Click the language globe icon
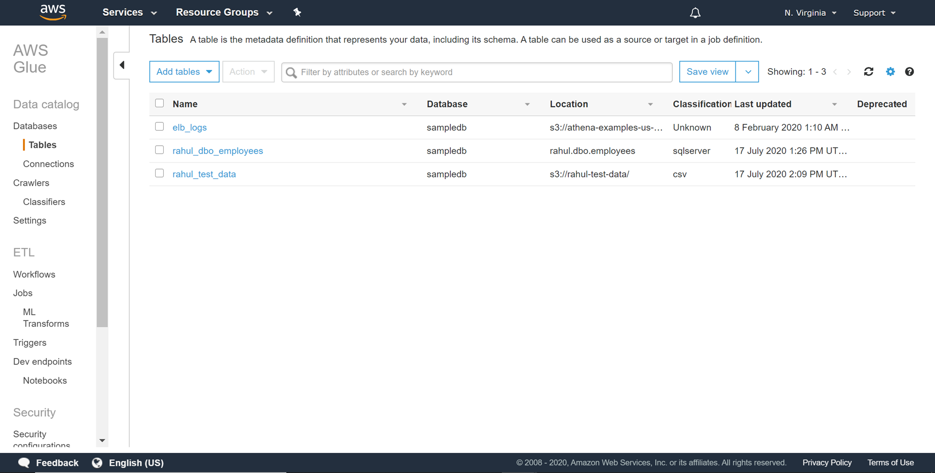935x473 pixels. 97,463
